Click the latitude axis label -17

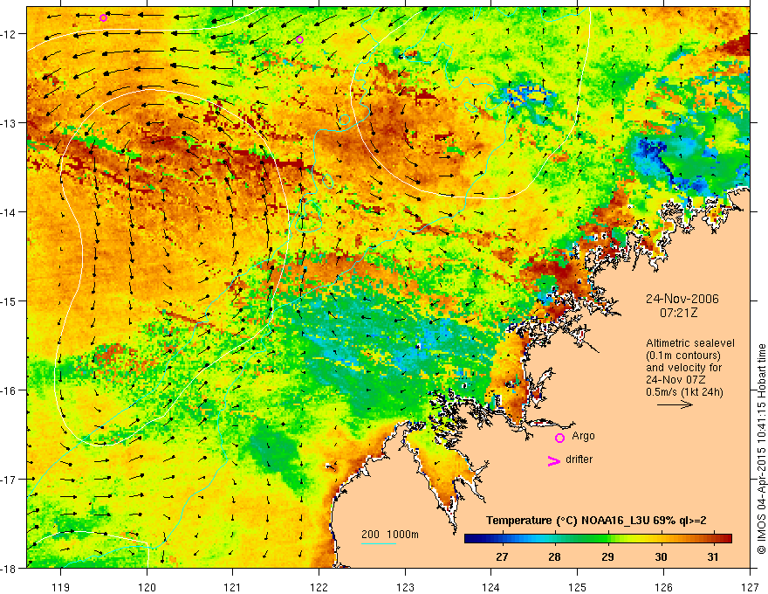(9, 480)
